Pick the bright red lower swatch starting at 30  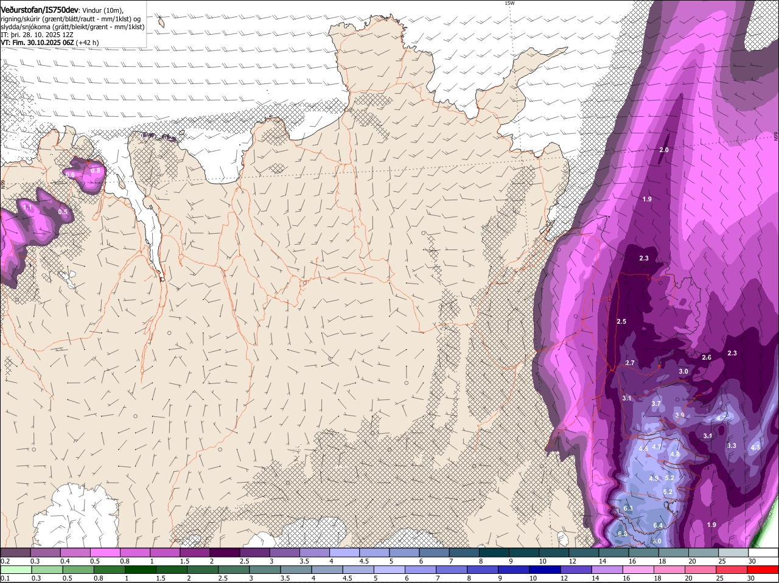(x=764, y=569)
